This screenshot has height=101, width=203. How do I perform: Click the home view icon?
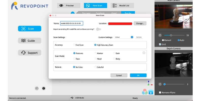point(151,92)
